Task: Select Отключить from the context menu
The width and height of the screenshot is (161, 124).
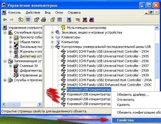Action: pyautogui.click(x=126, y=100)
